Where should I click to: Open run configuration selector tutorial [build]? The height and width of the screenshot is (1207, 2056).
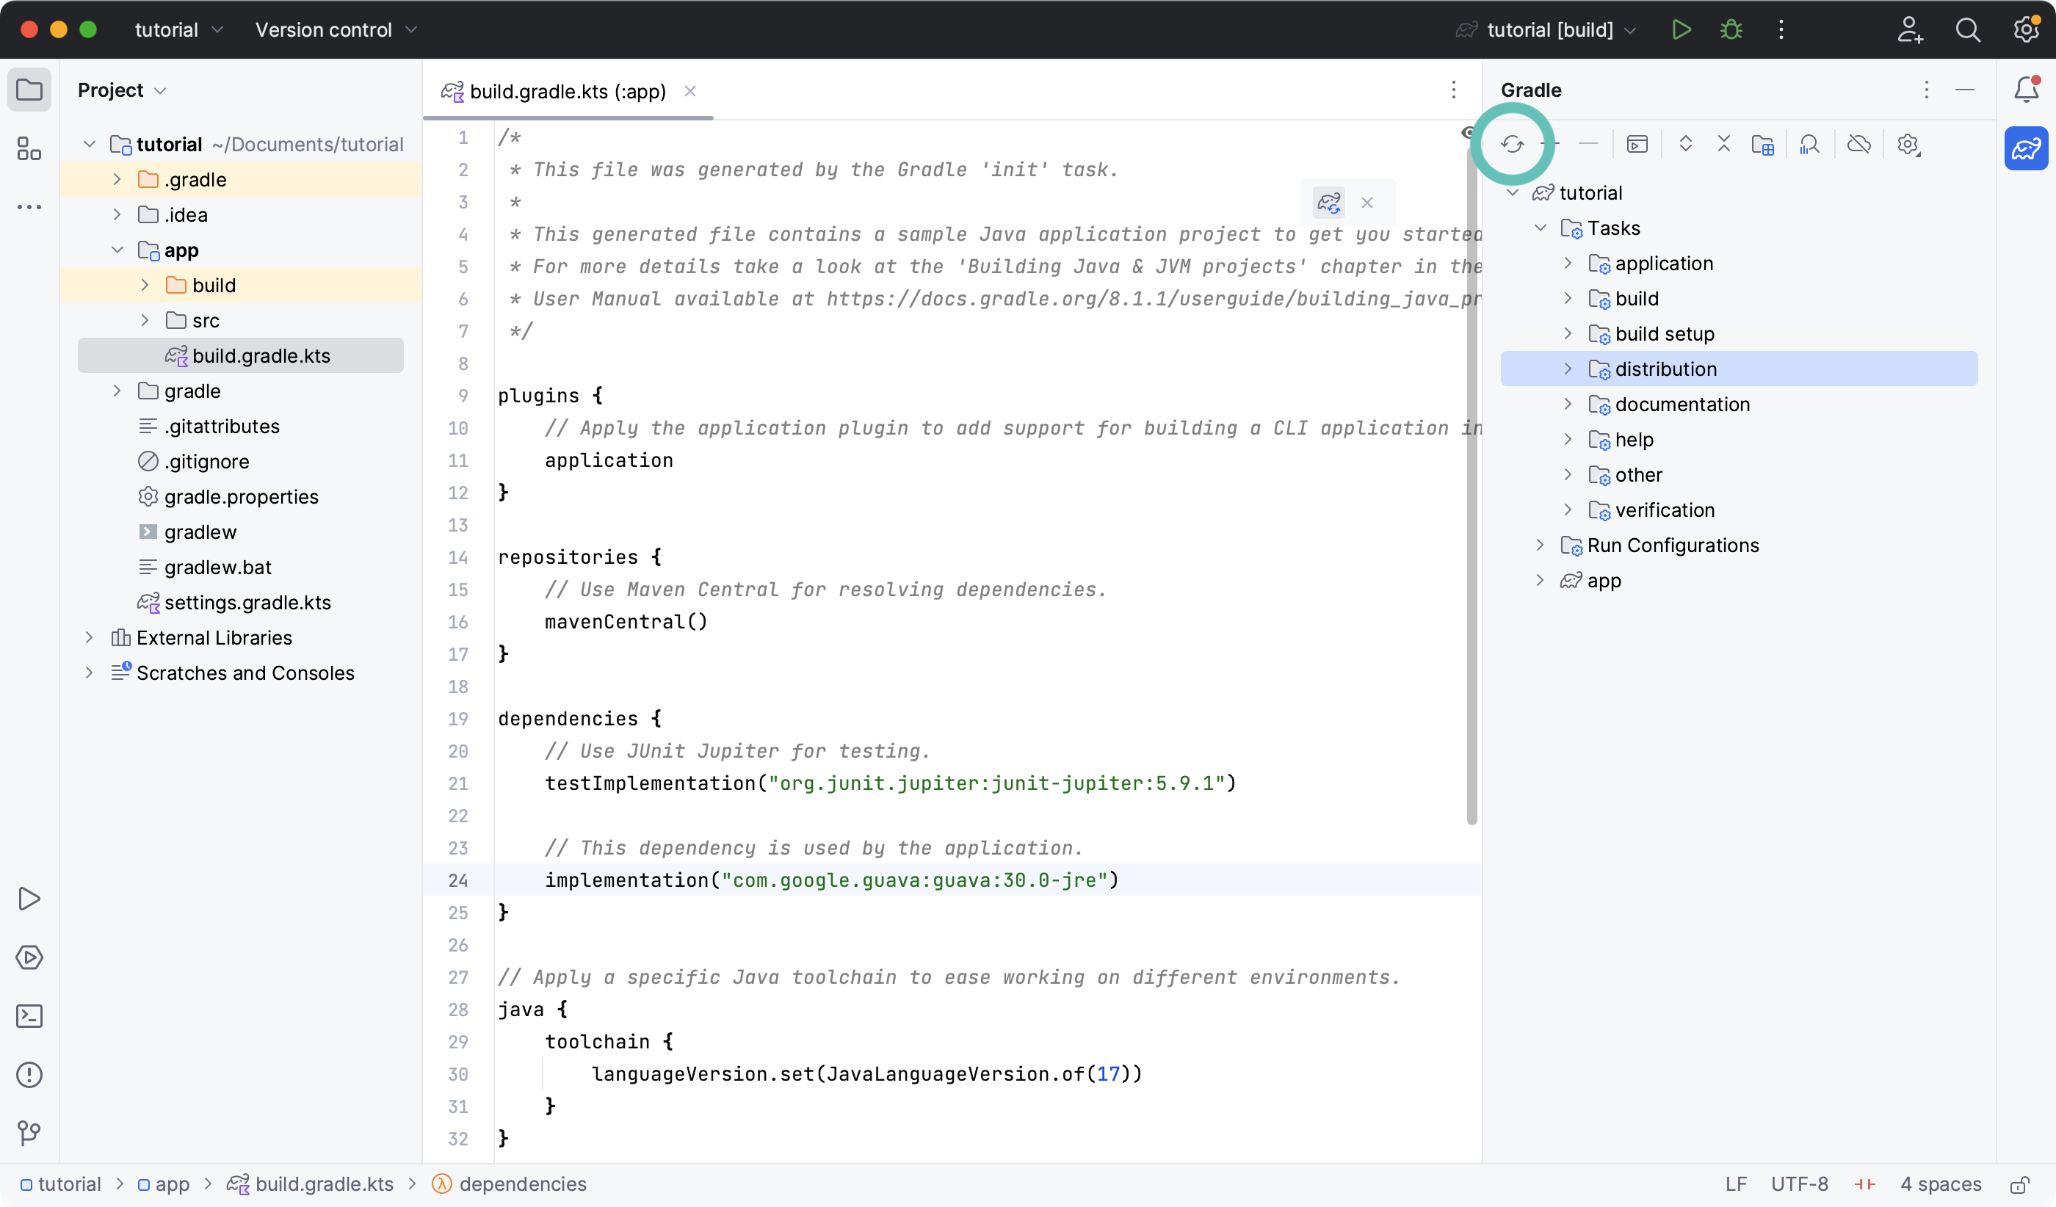point(1547,30)
